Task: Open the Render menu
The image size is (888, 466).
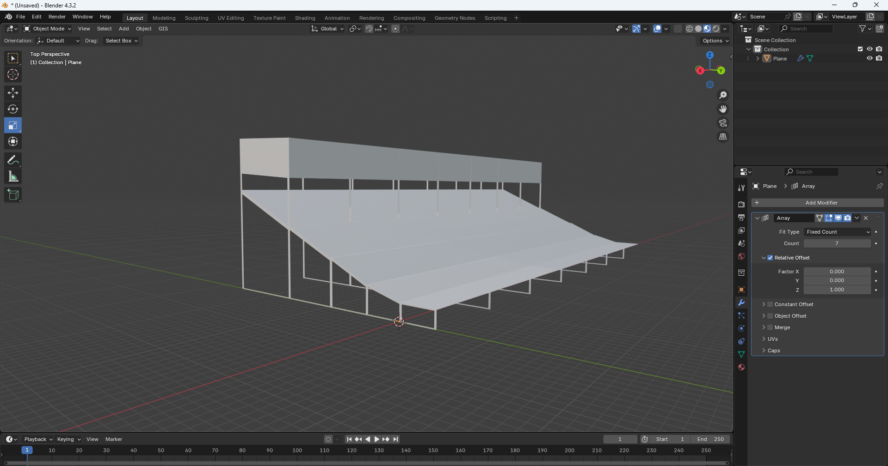Action: coord(57,17)
